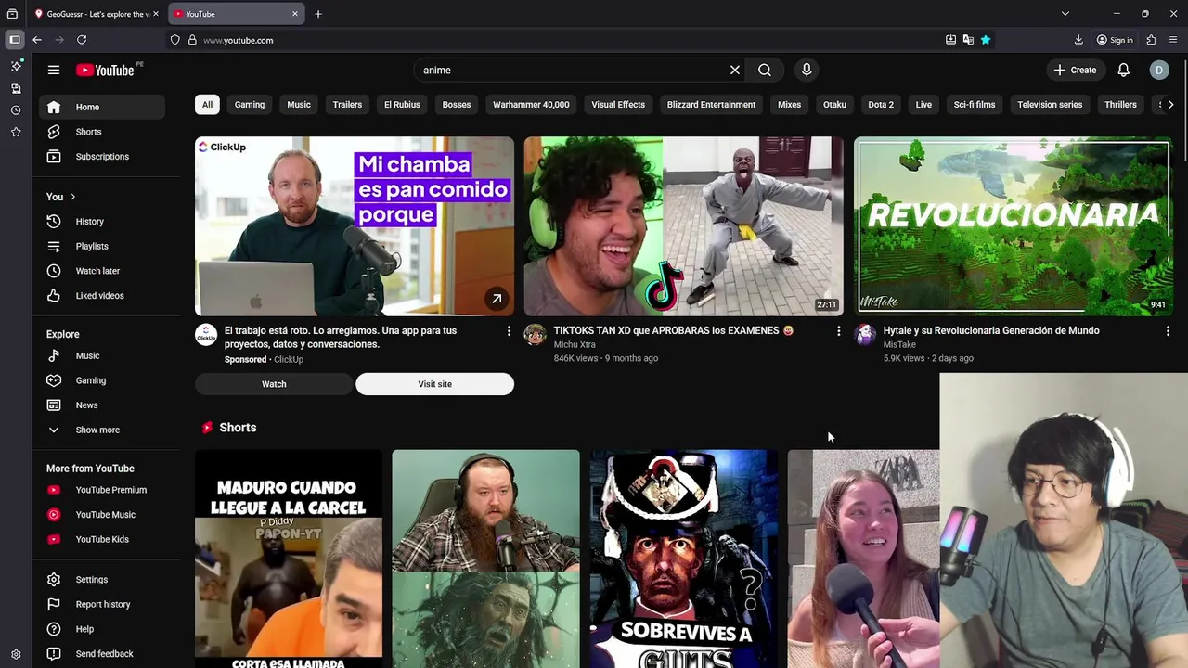
Task: Select the Visual Effects chip
Action: coord(618,105)
